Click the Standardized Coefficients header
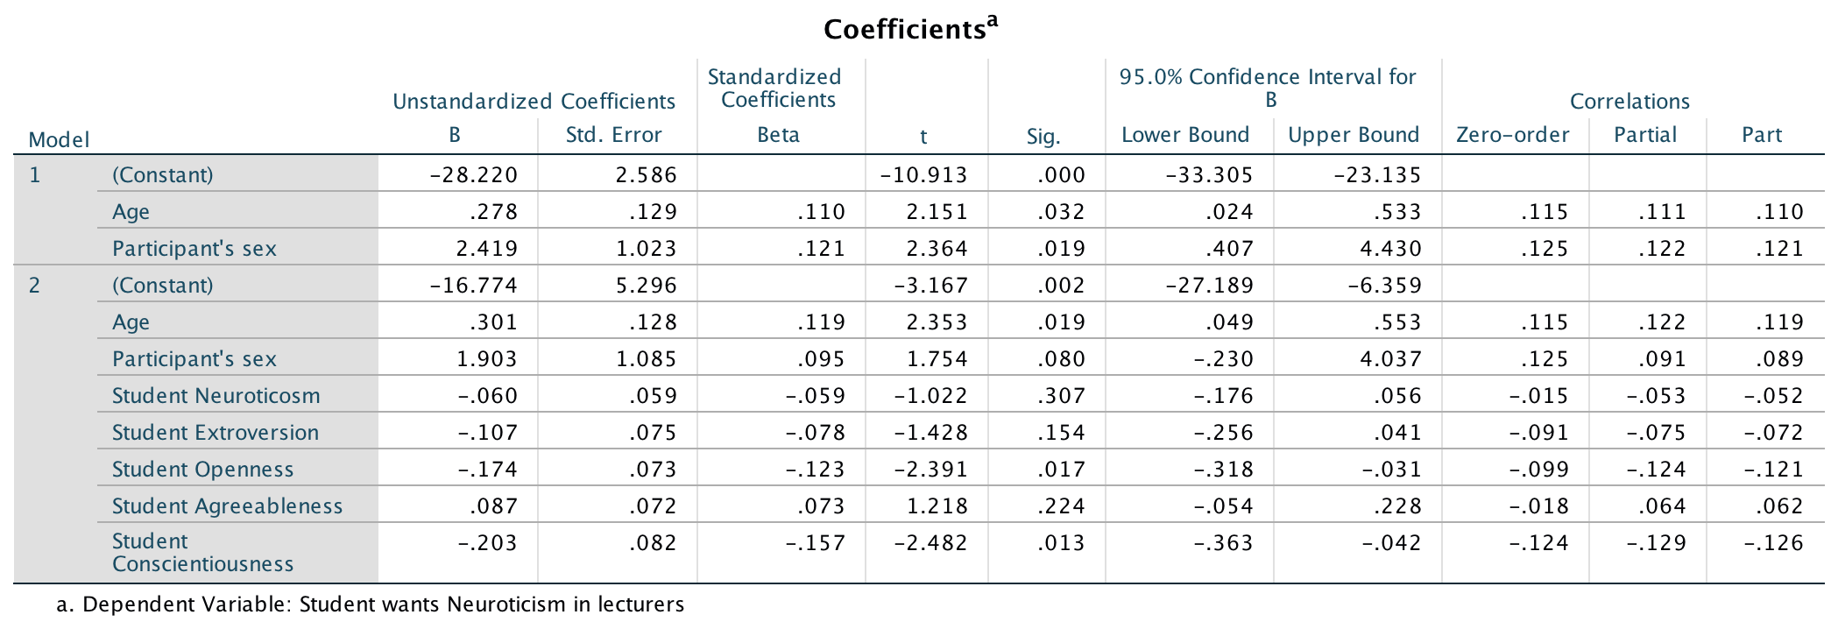 pyautogui.click(x=778, y=88)
